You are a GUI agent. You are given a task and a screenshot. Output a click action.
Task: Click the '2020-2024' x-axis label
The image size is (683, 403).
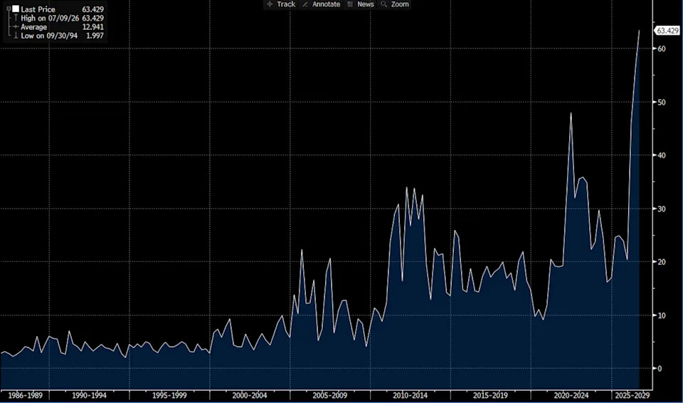pos(571,396)
